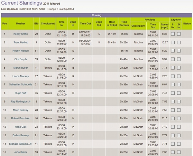Toggle Cim Smyth's 24 Hr layover checkbox
This screenshot has width=193, height=156.
coord(179,59)
